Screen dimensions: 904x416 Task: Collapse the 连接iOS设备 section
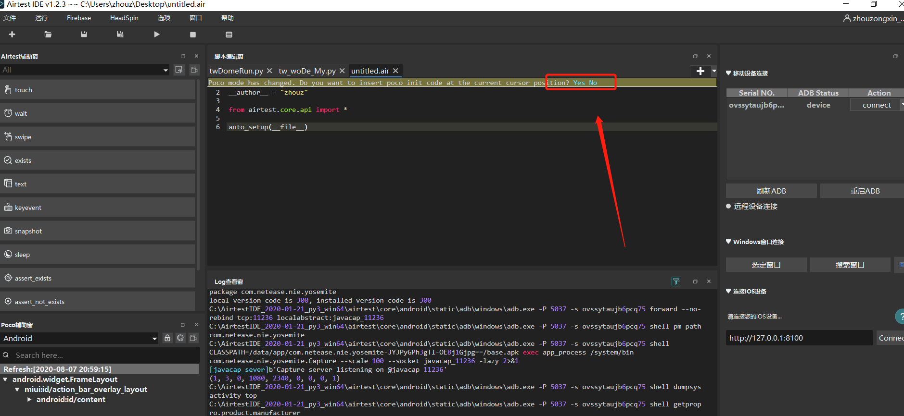click(x=728, y=291)
